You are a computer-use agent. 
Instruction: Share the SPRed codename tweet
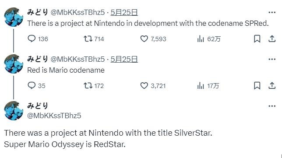pos(272,39)
